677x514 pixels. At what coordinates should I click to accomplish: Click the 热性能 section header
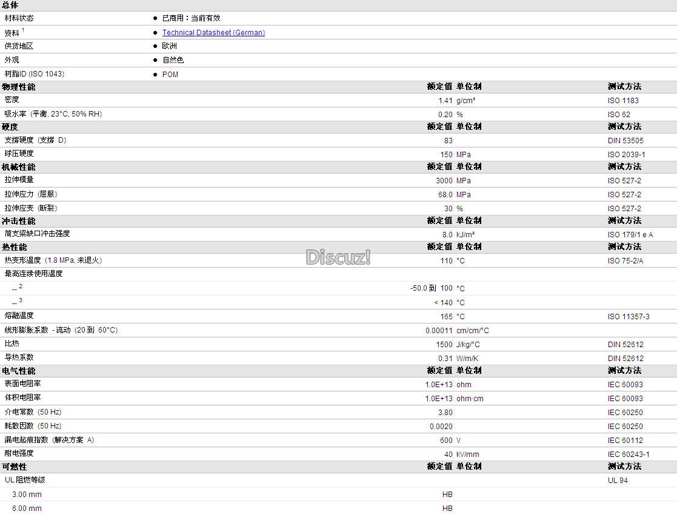pyautogui.click(x=15, y=247)
